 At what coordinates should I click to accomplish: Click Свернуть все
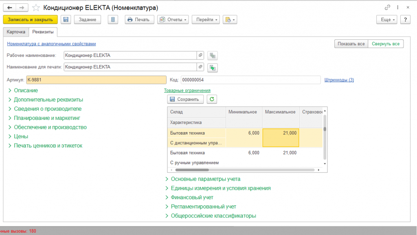coord(386,44)
